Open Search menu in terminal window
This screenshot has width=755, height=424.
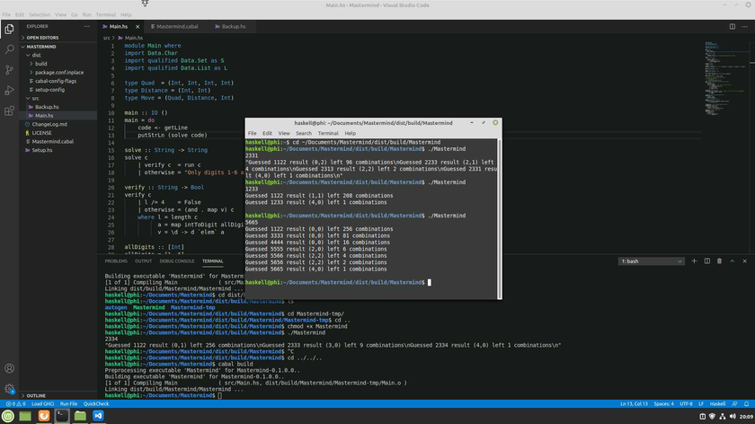(x=304, y=133)
